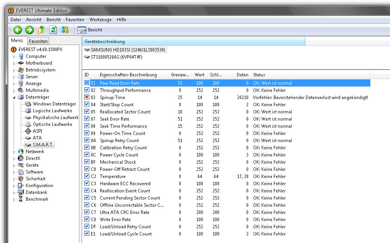The height and width of the screenshot is (243, 390).
Task: Refresh the page using the refresh icon
Action: pos(53,30)
